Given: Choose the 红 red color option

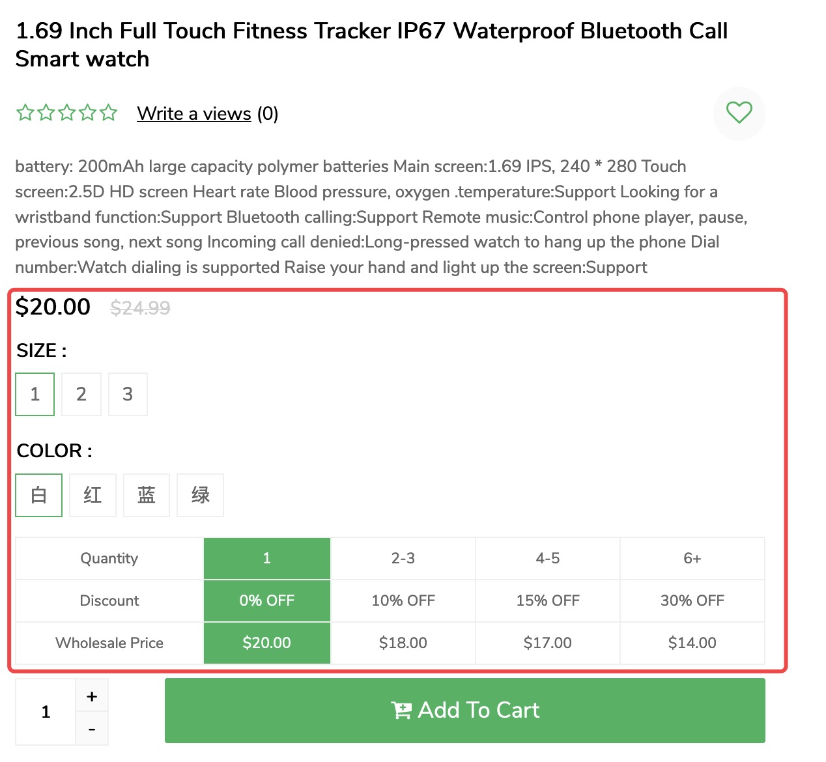Looking at the screenshot, I should point(93,495).
